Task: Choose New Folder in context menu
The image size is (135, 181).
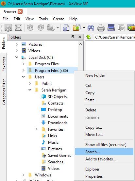Action: tap(104, 75)
